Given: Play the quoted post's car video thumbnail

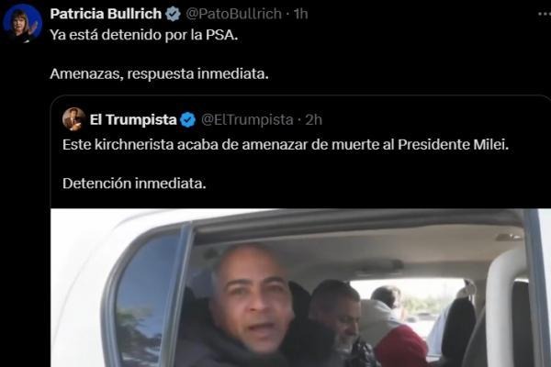Looking at the screenshot, I should click(x=301, y=288).
